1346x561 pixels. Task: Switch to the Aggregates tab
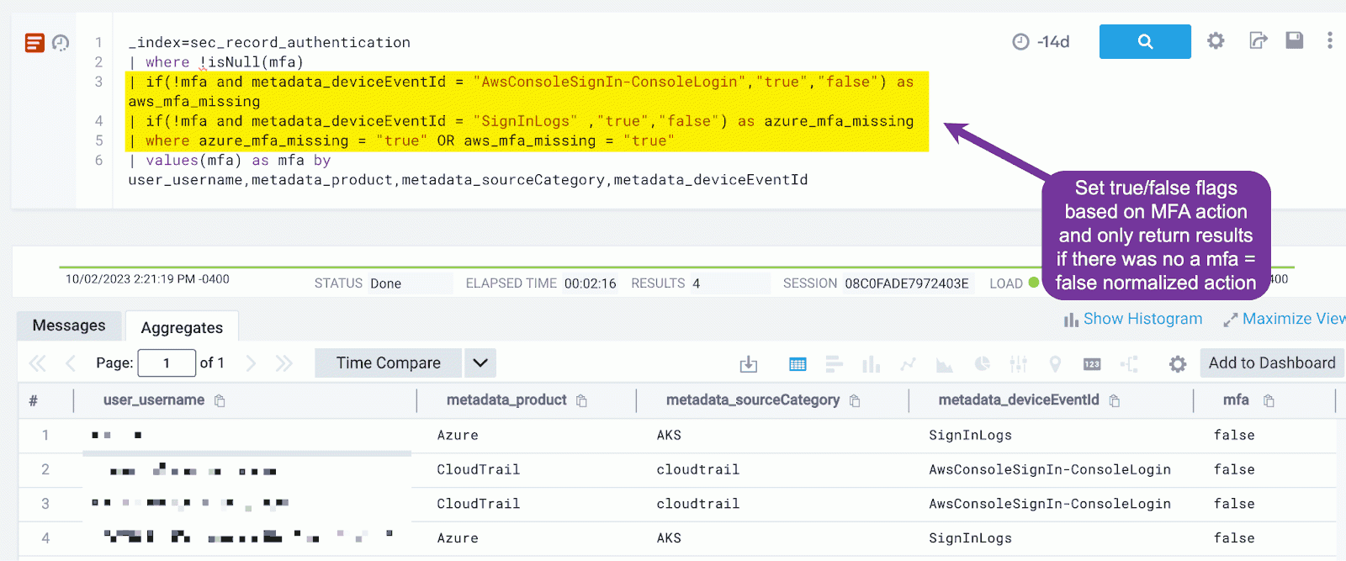point(182,327)
